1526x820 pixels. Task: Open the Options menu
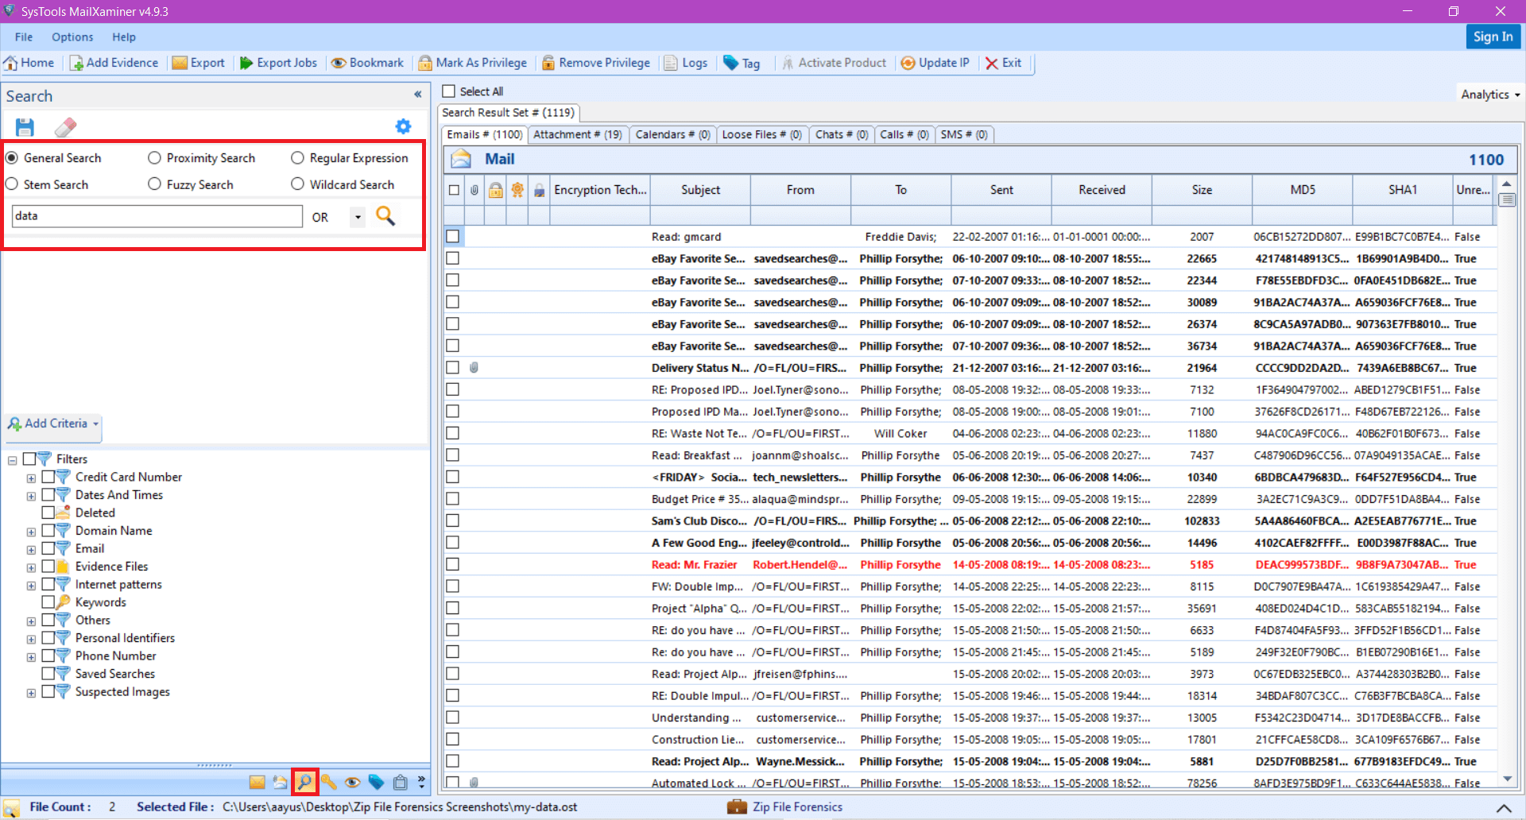(x=72, y=37)
